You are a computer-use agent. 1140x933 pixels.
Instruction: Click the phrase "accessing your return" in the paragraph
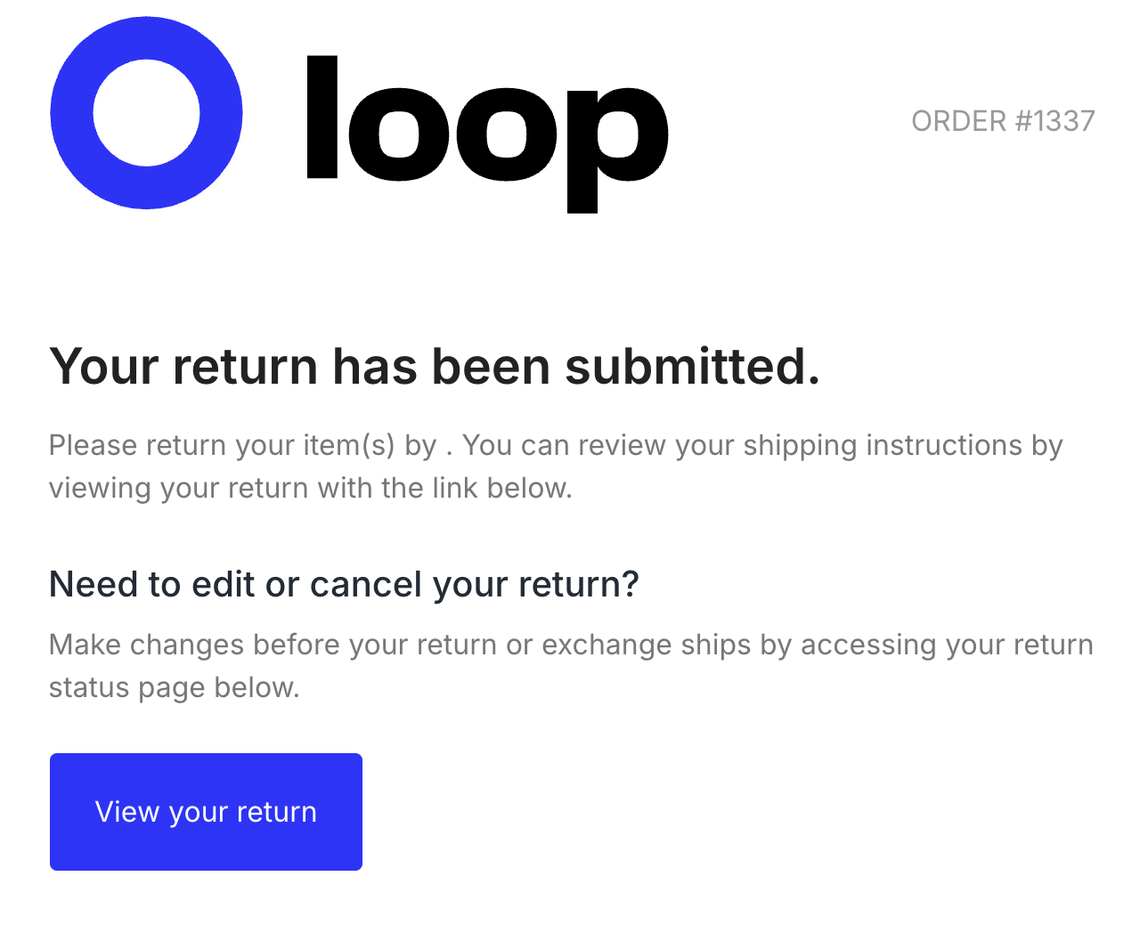pyautogui.click(x=947, y=645)
